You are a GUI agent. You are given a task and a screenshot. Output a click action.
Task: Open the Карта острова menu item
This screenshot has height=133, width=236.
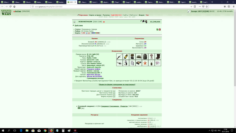pos(95,15)
